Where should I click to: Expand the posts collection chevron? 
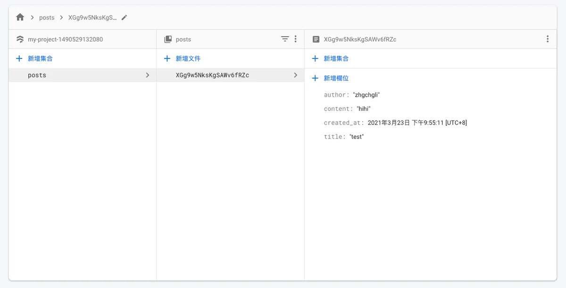(148, 75)
